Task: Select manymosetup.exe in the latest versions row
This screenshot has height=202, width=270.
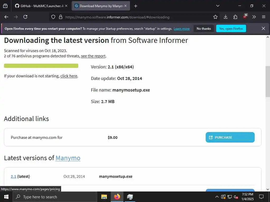Action: 116,176
